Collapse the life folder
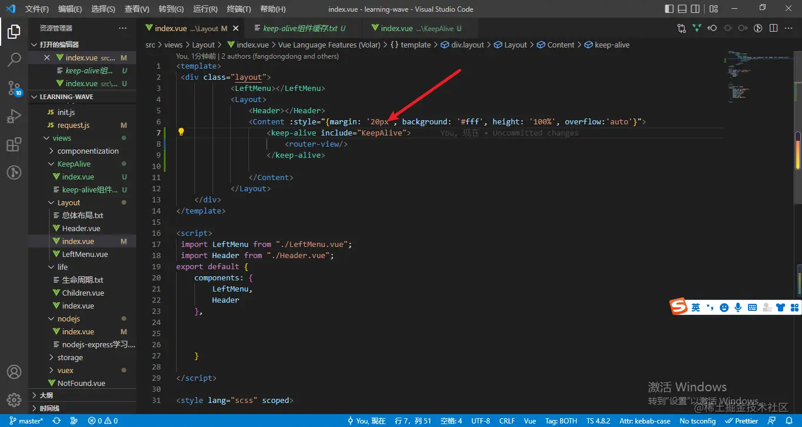The height and width of the screenshot is (427, 802). click(82, 267)
